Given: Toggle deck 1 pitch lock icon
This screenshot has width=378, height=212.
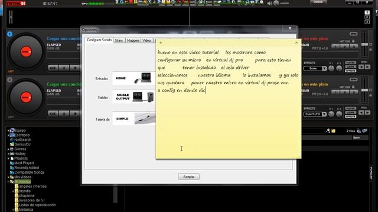Looking at the screenshot, I should 371,49.
